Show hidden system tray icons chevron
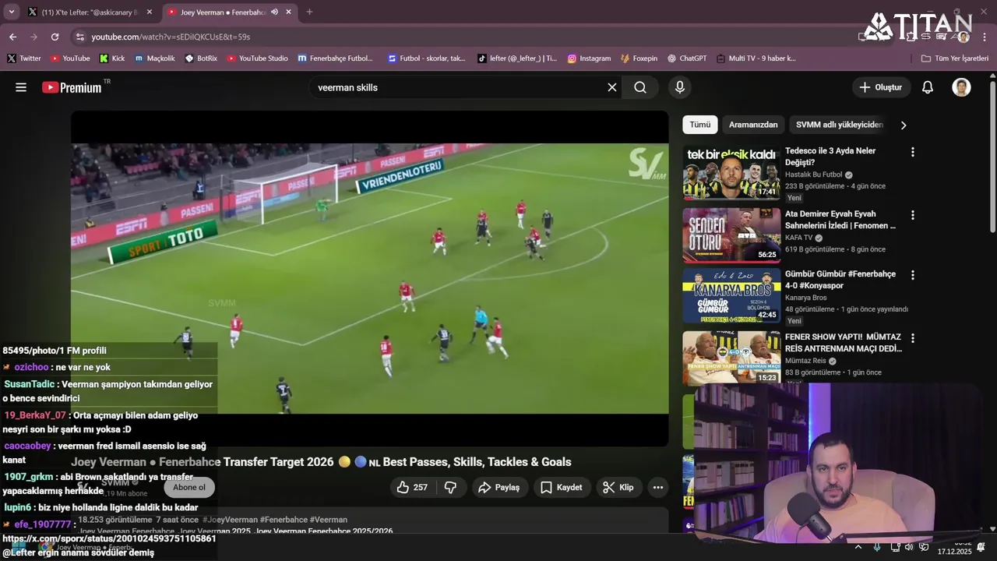Viewport: 997px width, 561px height. (x=858, y=547)
